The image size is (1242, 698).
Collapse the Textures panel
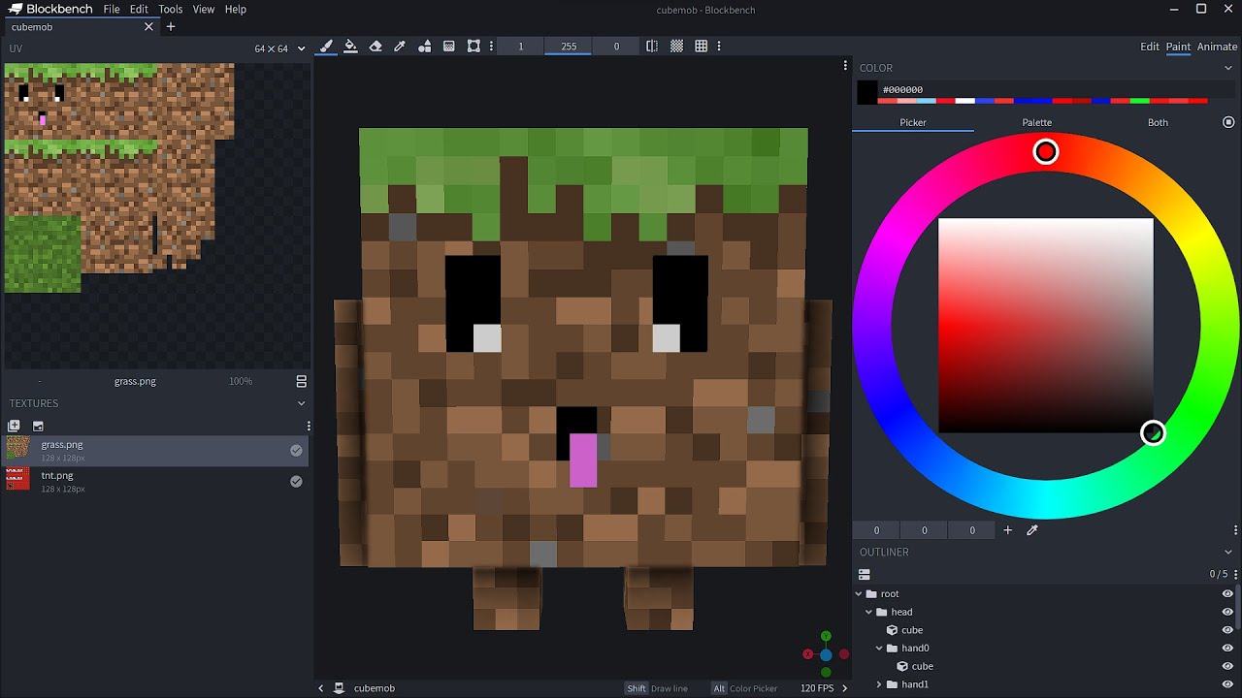[301, 403]
